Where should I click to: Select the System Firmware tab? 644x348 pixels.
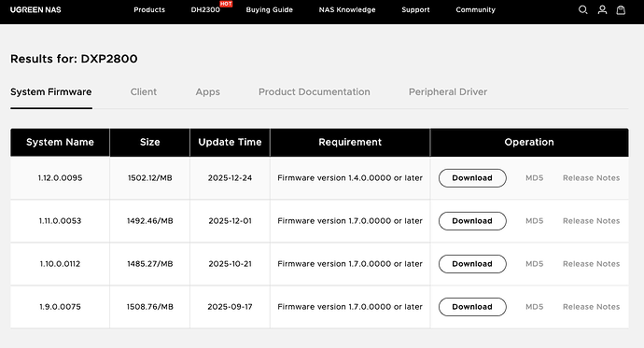51,92
